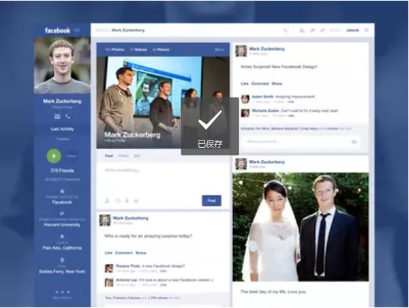This screenshot has width=409, height=308.
Task: Switch to the Places tab on cover
Action: click(x=161, y=50)
